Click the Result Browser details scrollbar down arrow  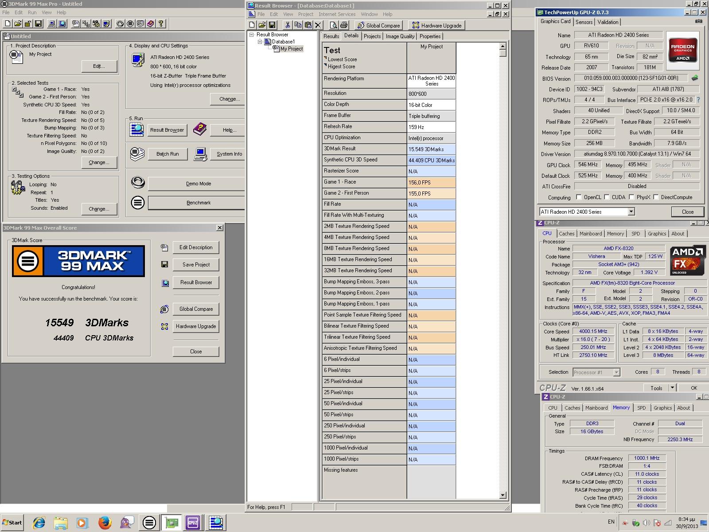[x=503, y=495]
